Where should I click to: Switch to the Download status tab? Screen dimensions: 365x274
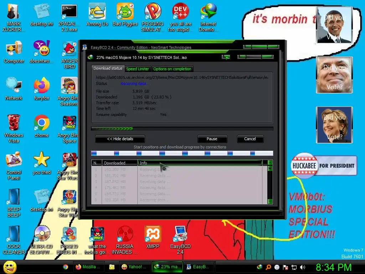(108, 68)
